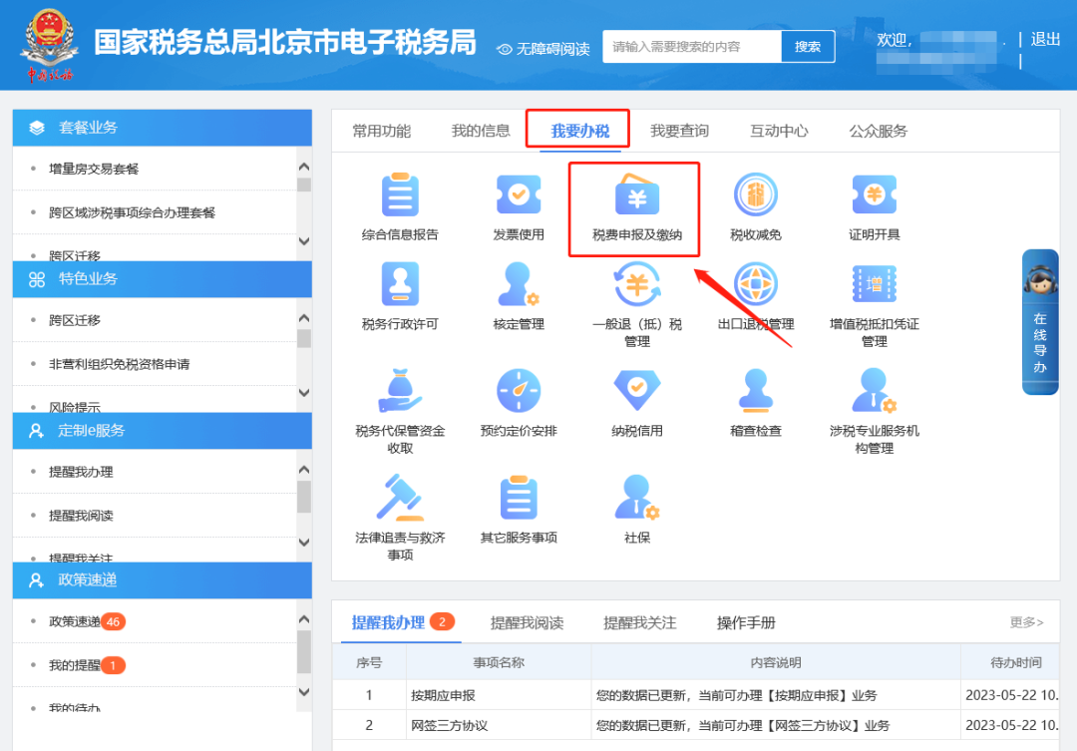Open 税费申报及缴纳 icon
The width and height of the screenshot is (1077, 751).
click(x=636, y=195)
